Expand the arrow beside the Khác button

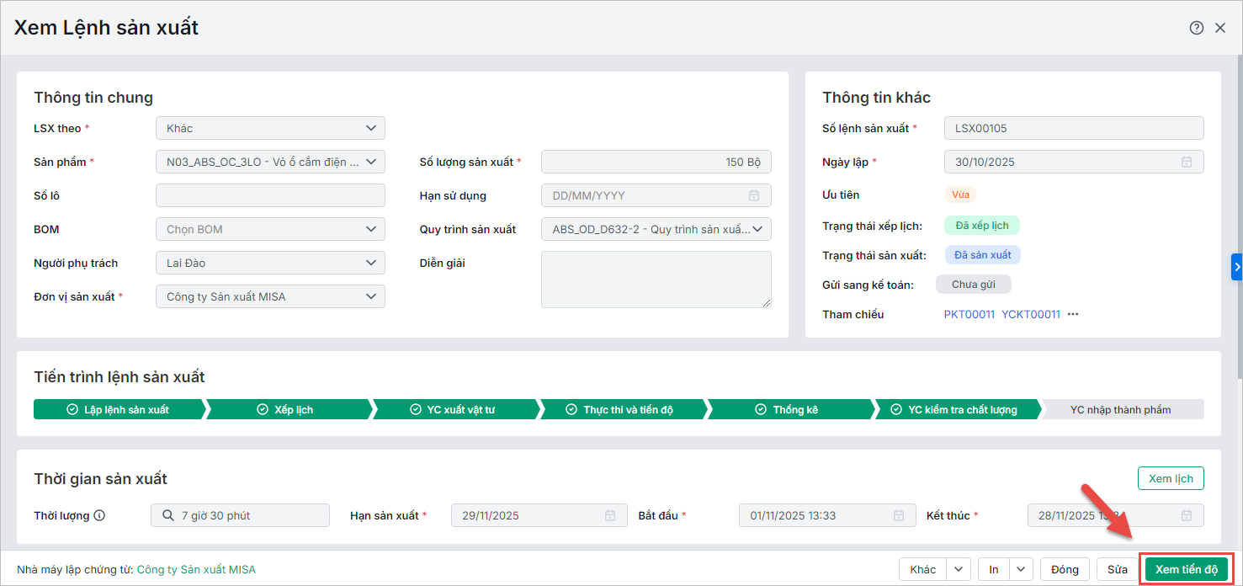coord(959,570)
